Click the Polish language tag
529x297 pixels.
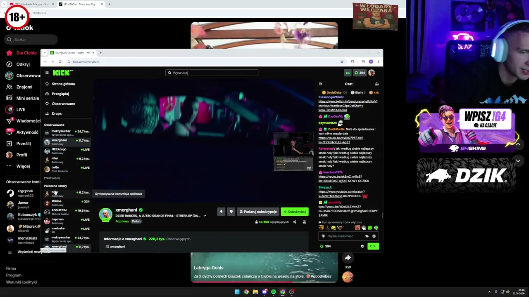(x=136, y=222)
